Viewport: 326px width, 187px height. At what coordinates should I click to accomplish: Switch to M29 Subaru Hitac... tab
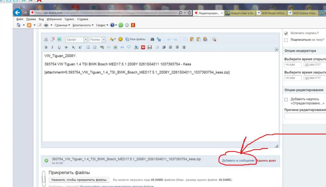pyautogui.click(x=303, y=13)
